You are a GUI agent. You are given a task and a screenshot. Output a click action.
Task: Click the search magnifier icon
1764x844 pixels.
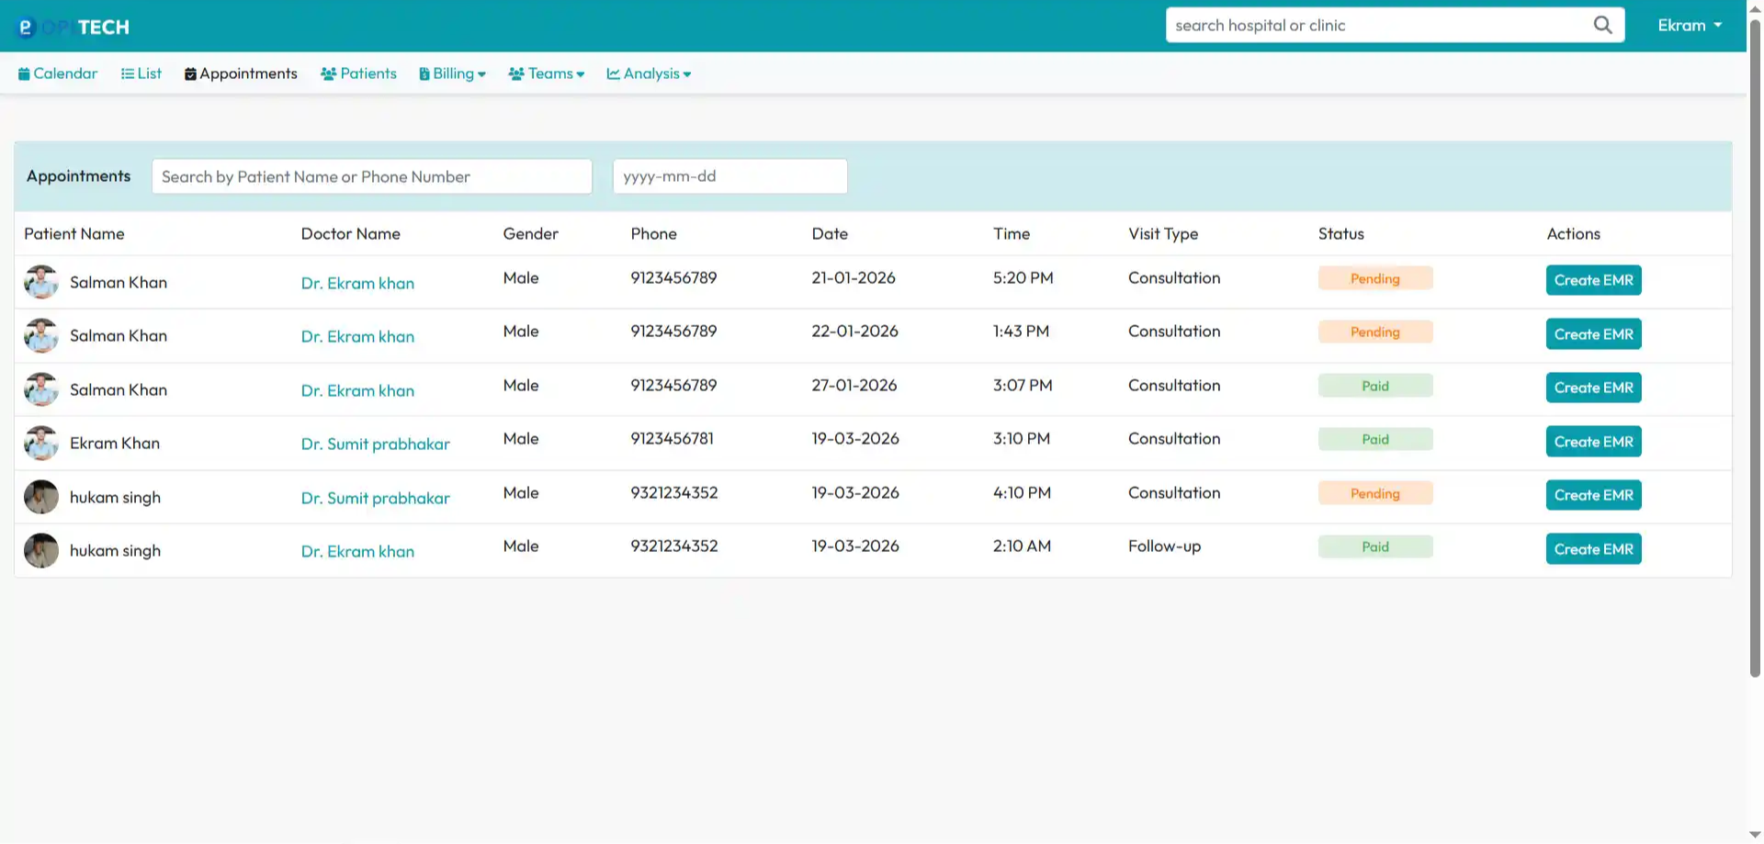(x=1602, y=25)
